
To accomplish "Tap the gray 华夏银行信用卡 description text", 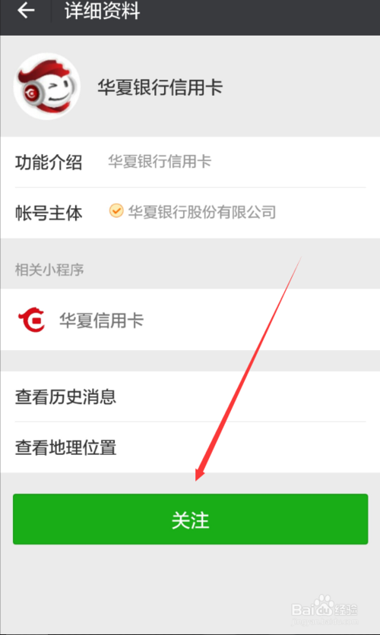I will (x=159, y=161).
